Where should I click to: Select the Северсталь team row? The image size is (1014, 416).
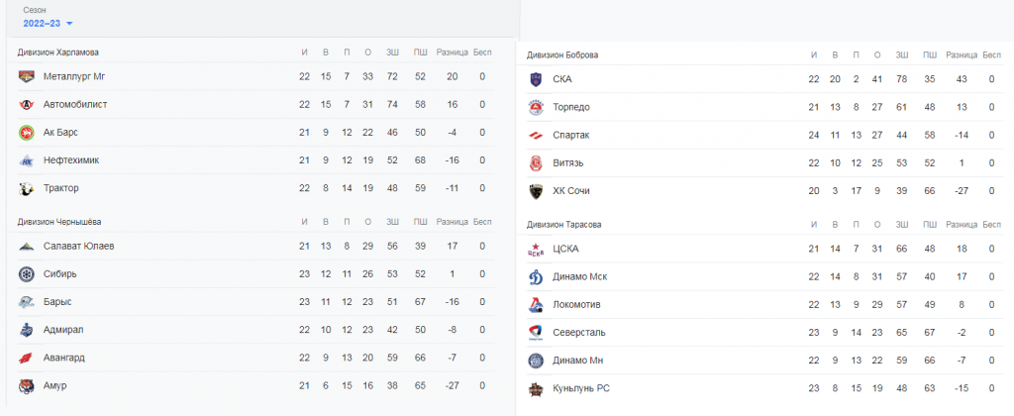[x=764, y=333]
